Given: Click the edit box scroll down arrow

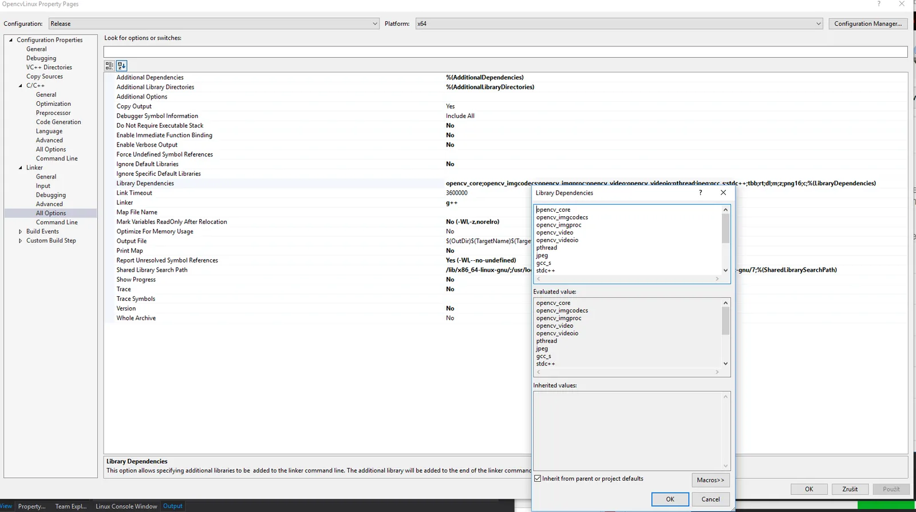Looking at the screenshot, I should [x=725, y=271].
